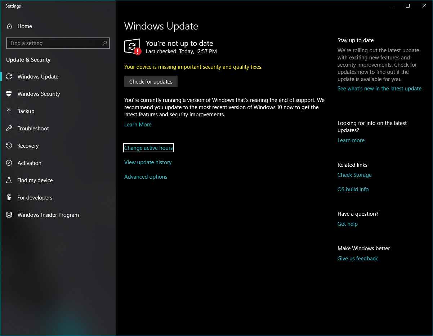433x336 pixels.
Task: Select Activation in the sidebar
Action: coord(58,163)
